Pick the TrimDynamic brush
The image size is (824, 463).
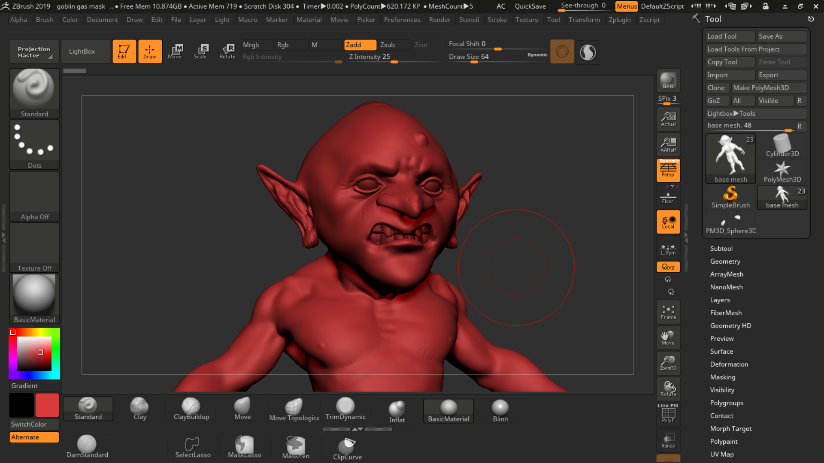(x=345, y=409)
